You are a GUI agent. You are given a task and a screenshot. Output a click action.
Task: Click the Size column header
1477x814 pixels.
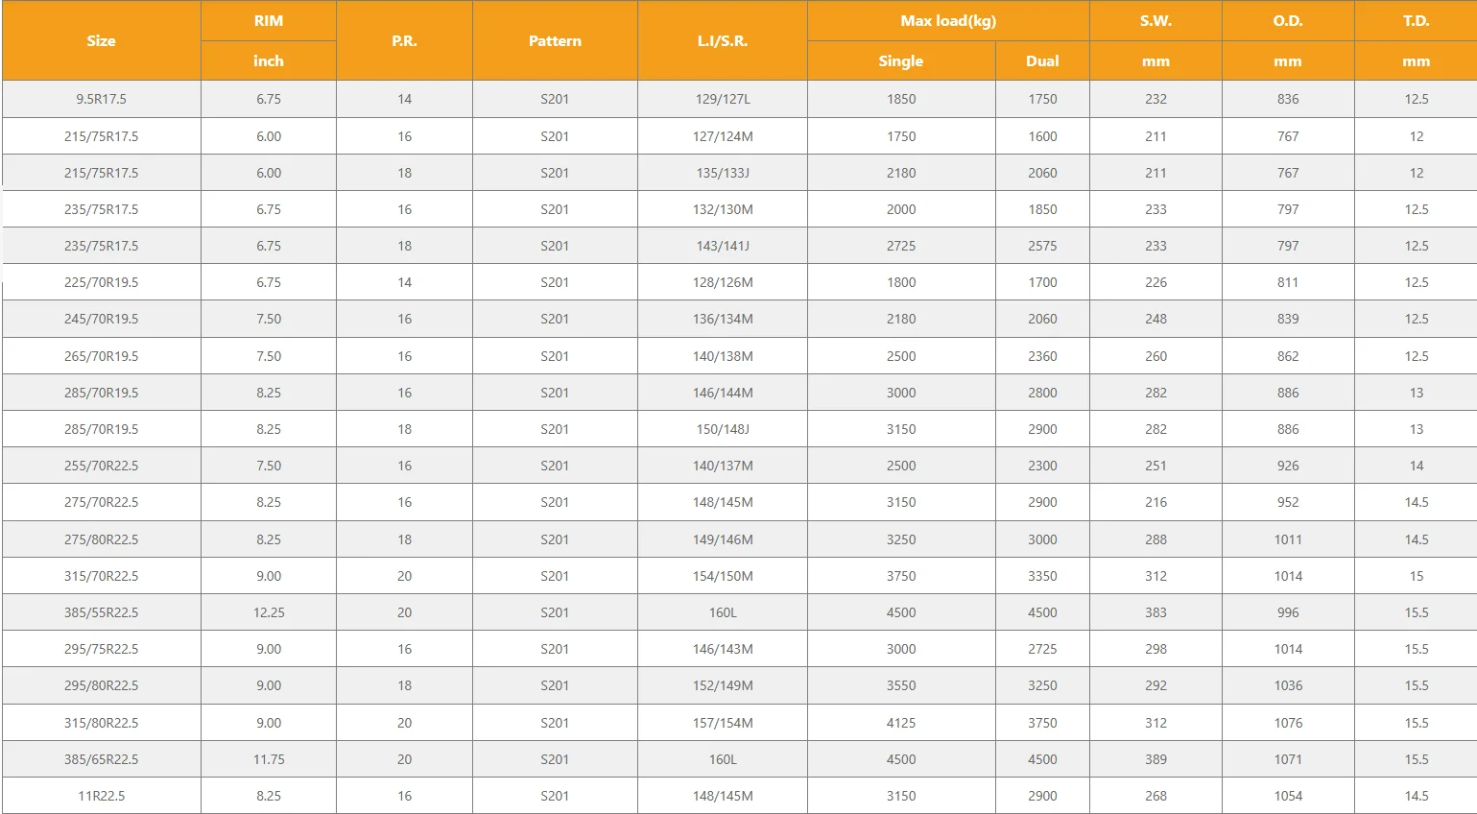coord(101,40)
